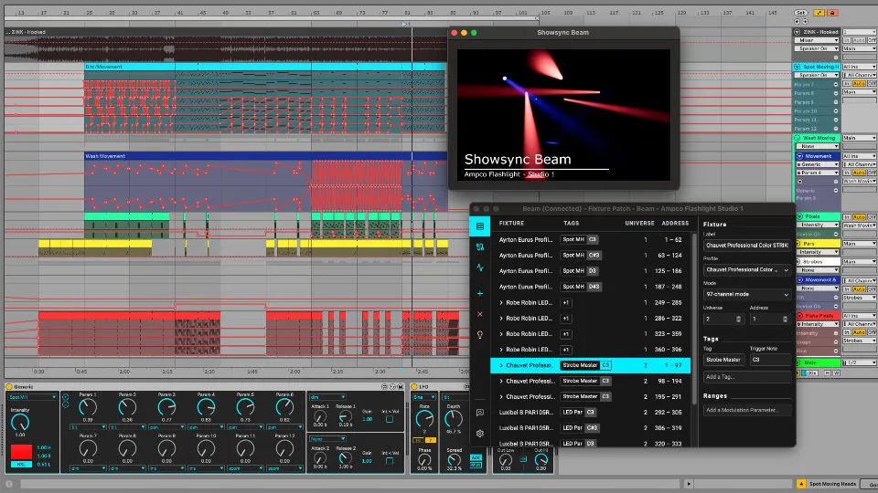Toggle the Generic device activator button

pyautogui.click(x=9, y=387)
